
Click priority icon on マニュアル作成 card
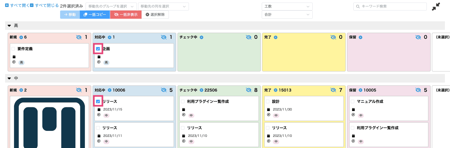353,115
